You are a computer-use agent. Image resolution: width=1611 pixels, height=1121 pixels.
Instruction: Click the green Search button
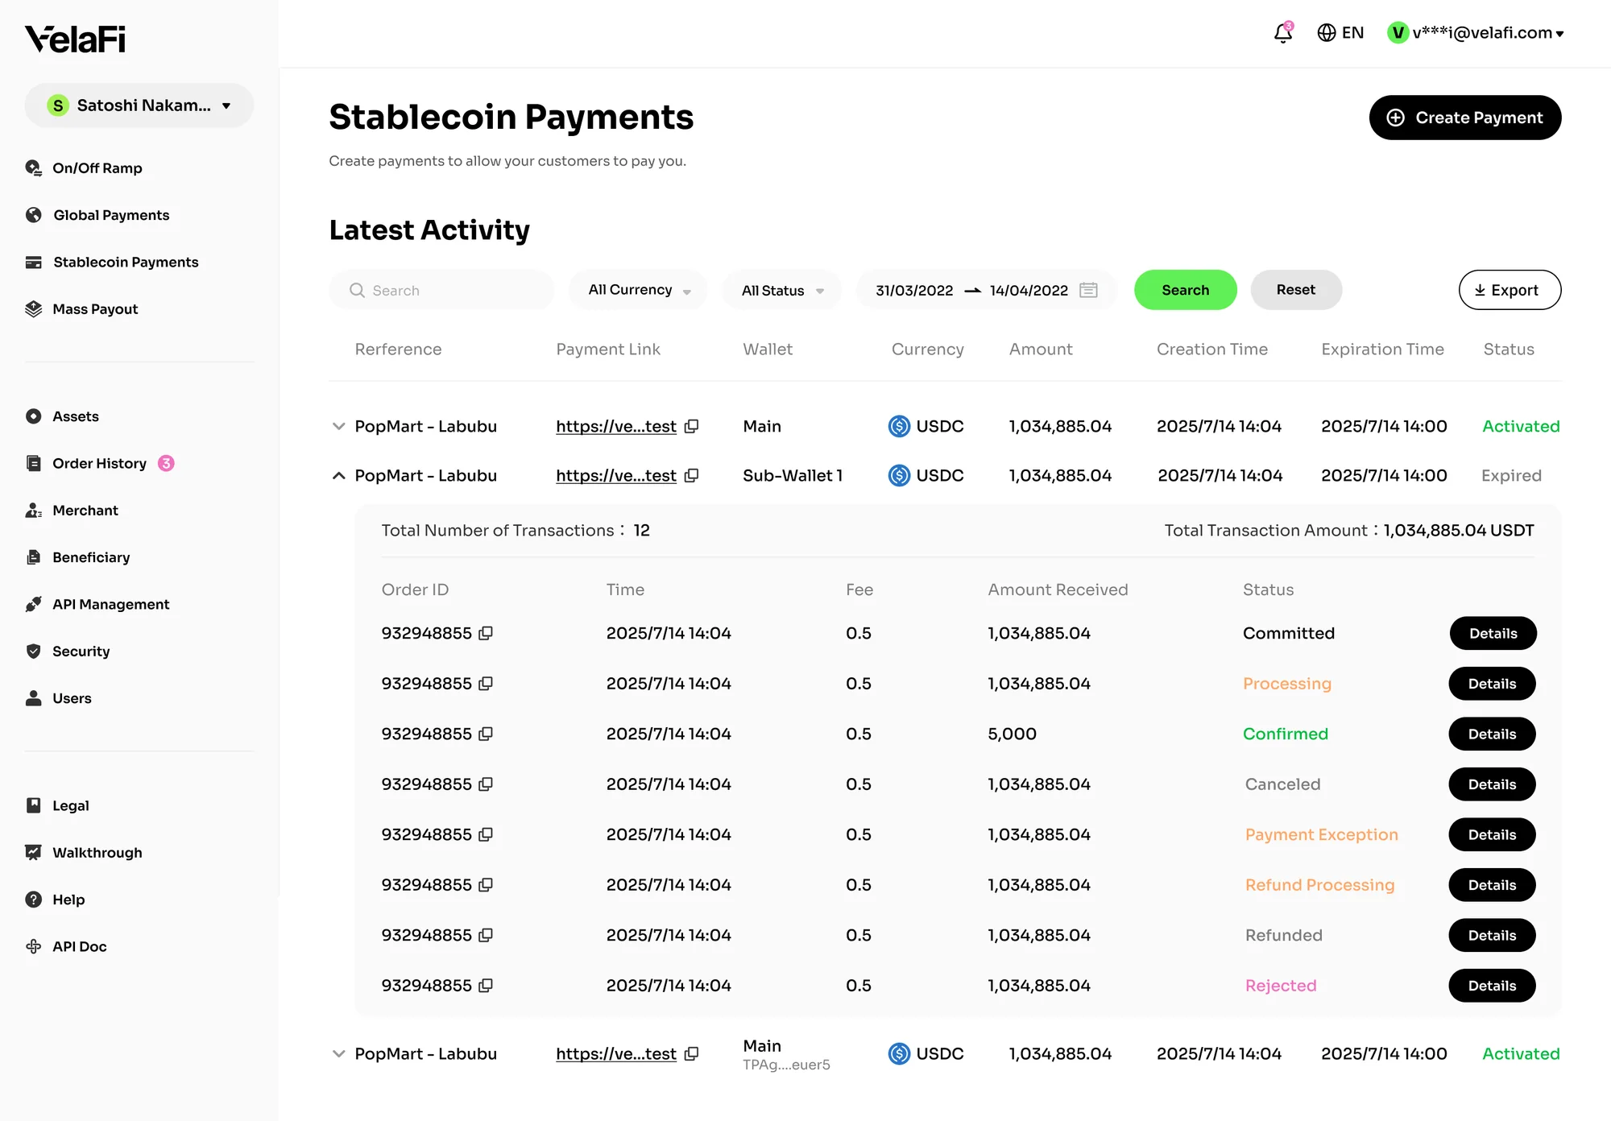coord(1185,290)
